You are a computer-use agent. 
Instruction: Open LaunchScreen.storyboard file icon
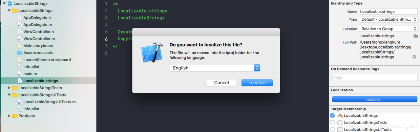click(x=20, y=60)
